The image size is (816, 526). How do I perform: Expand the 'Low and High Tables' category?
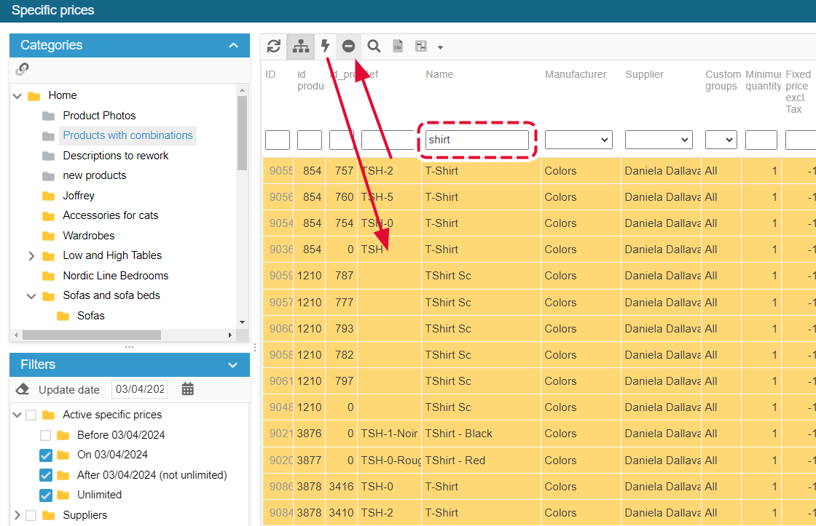point(31,256)
